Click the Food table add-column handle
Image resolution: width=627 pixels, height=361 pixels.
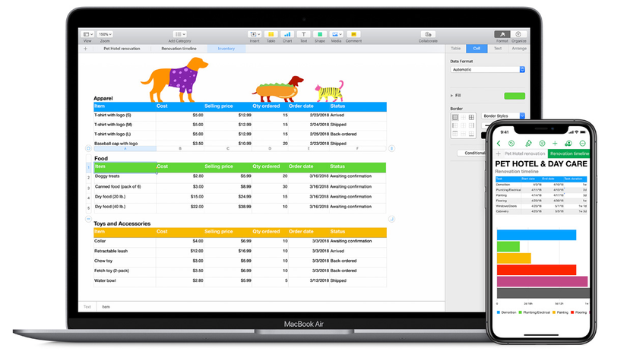(391, 148)
